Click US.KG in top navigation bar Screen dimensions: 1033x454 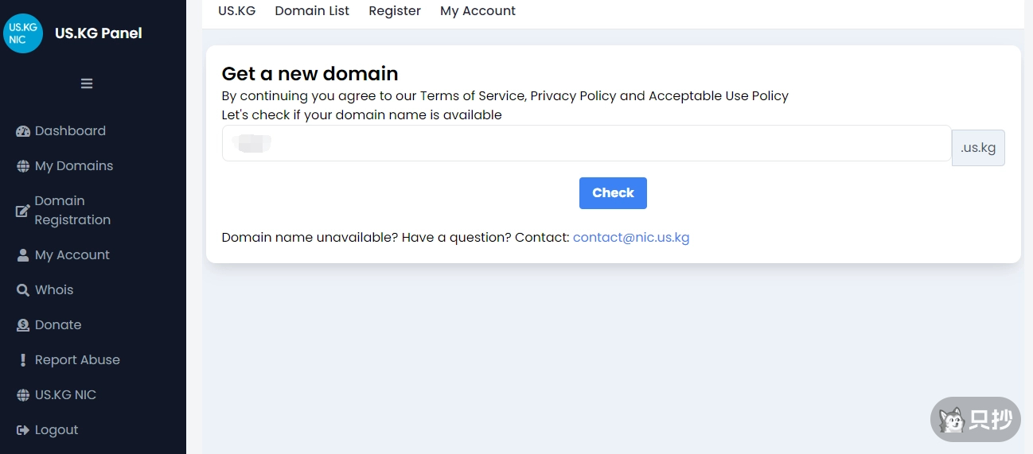click(x=236, y=11)
